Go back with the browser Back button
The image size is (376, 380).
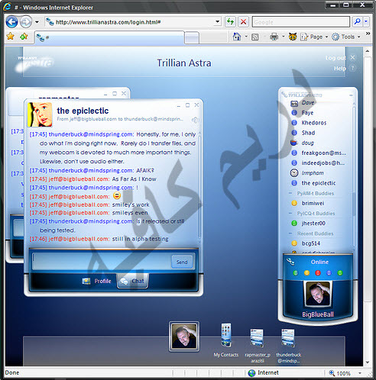pos(11,22)
